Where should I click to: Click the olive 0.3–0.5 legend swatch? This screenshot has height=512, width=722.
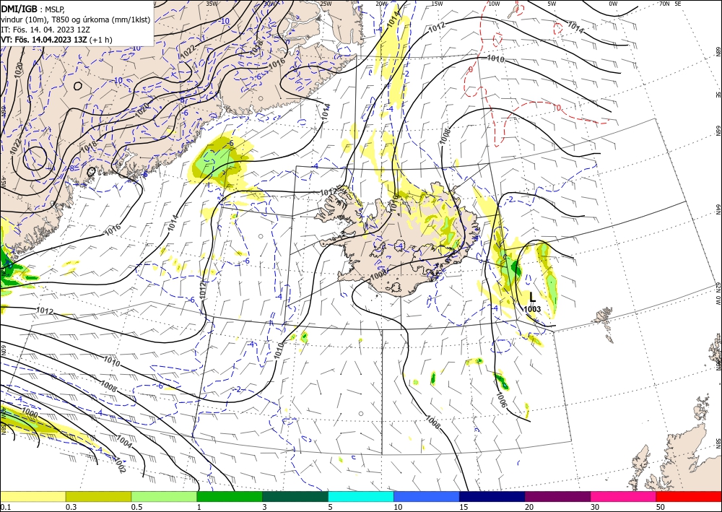(98, 497)
